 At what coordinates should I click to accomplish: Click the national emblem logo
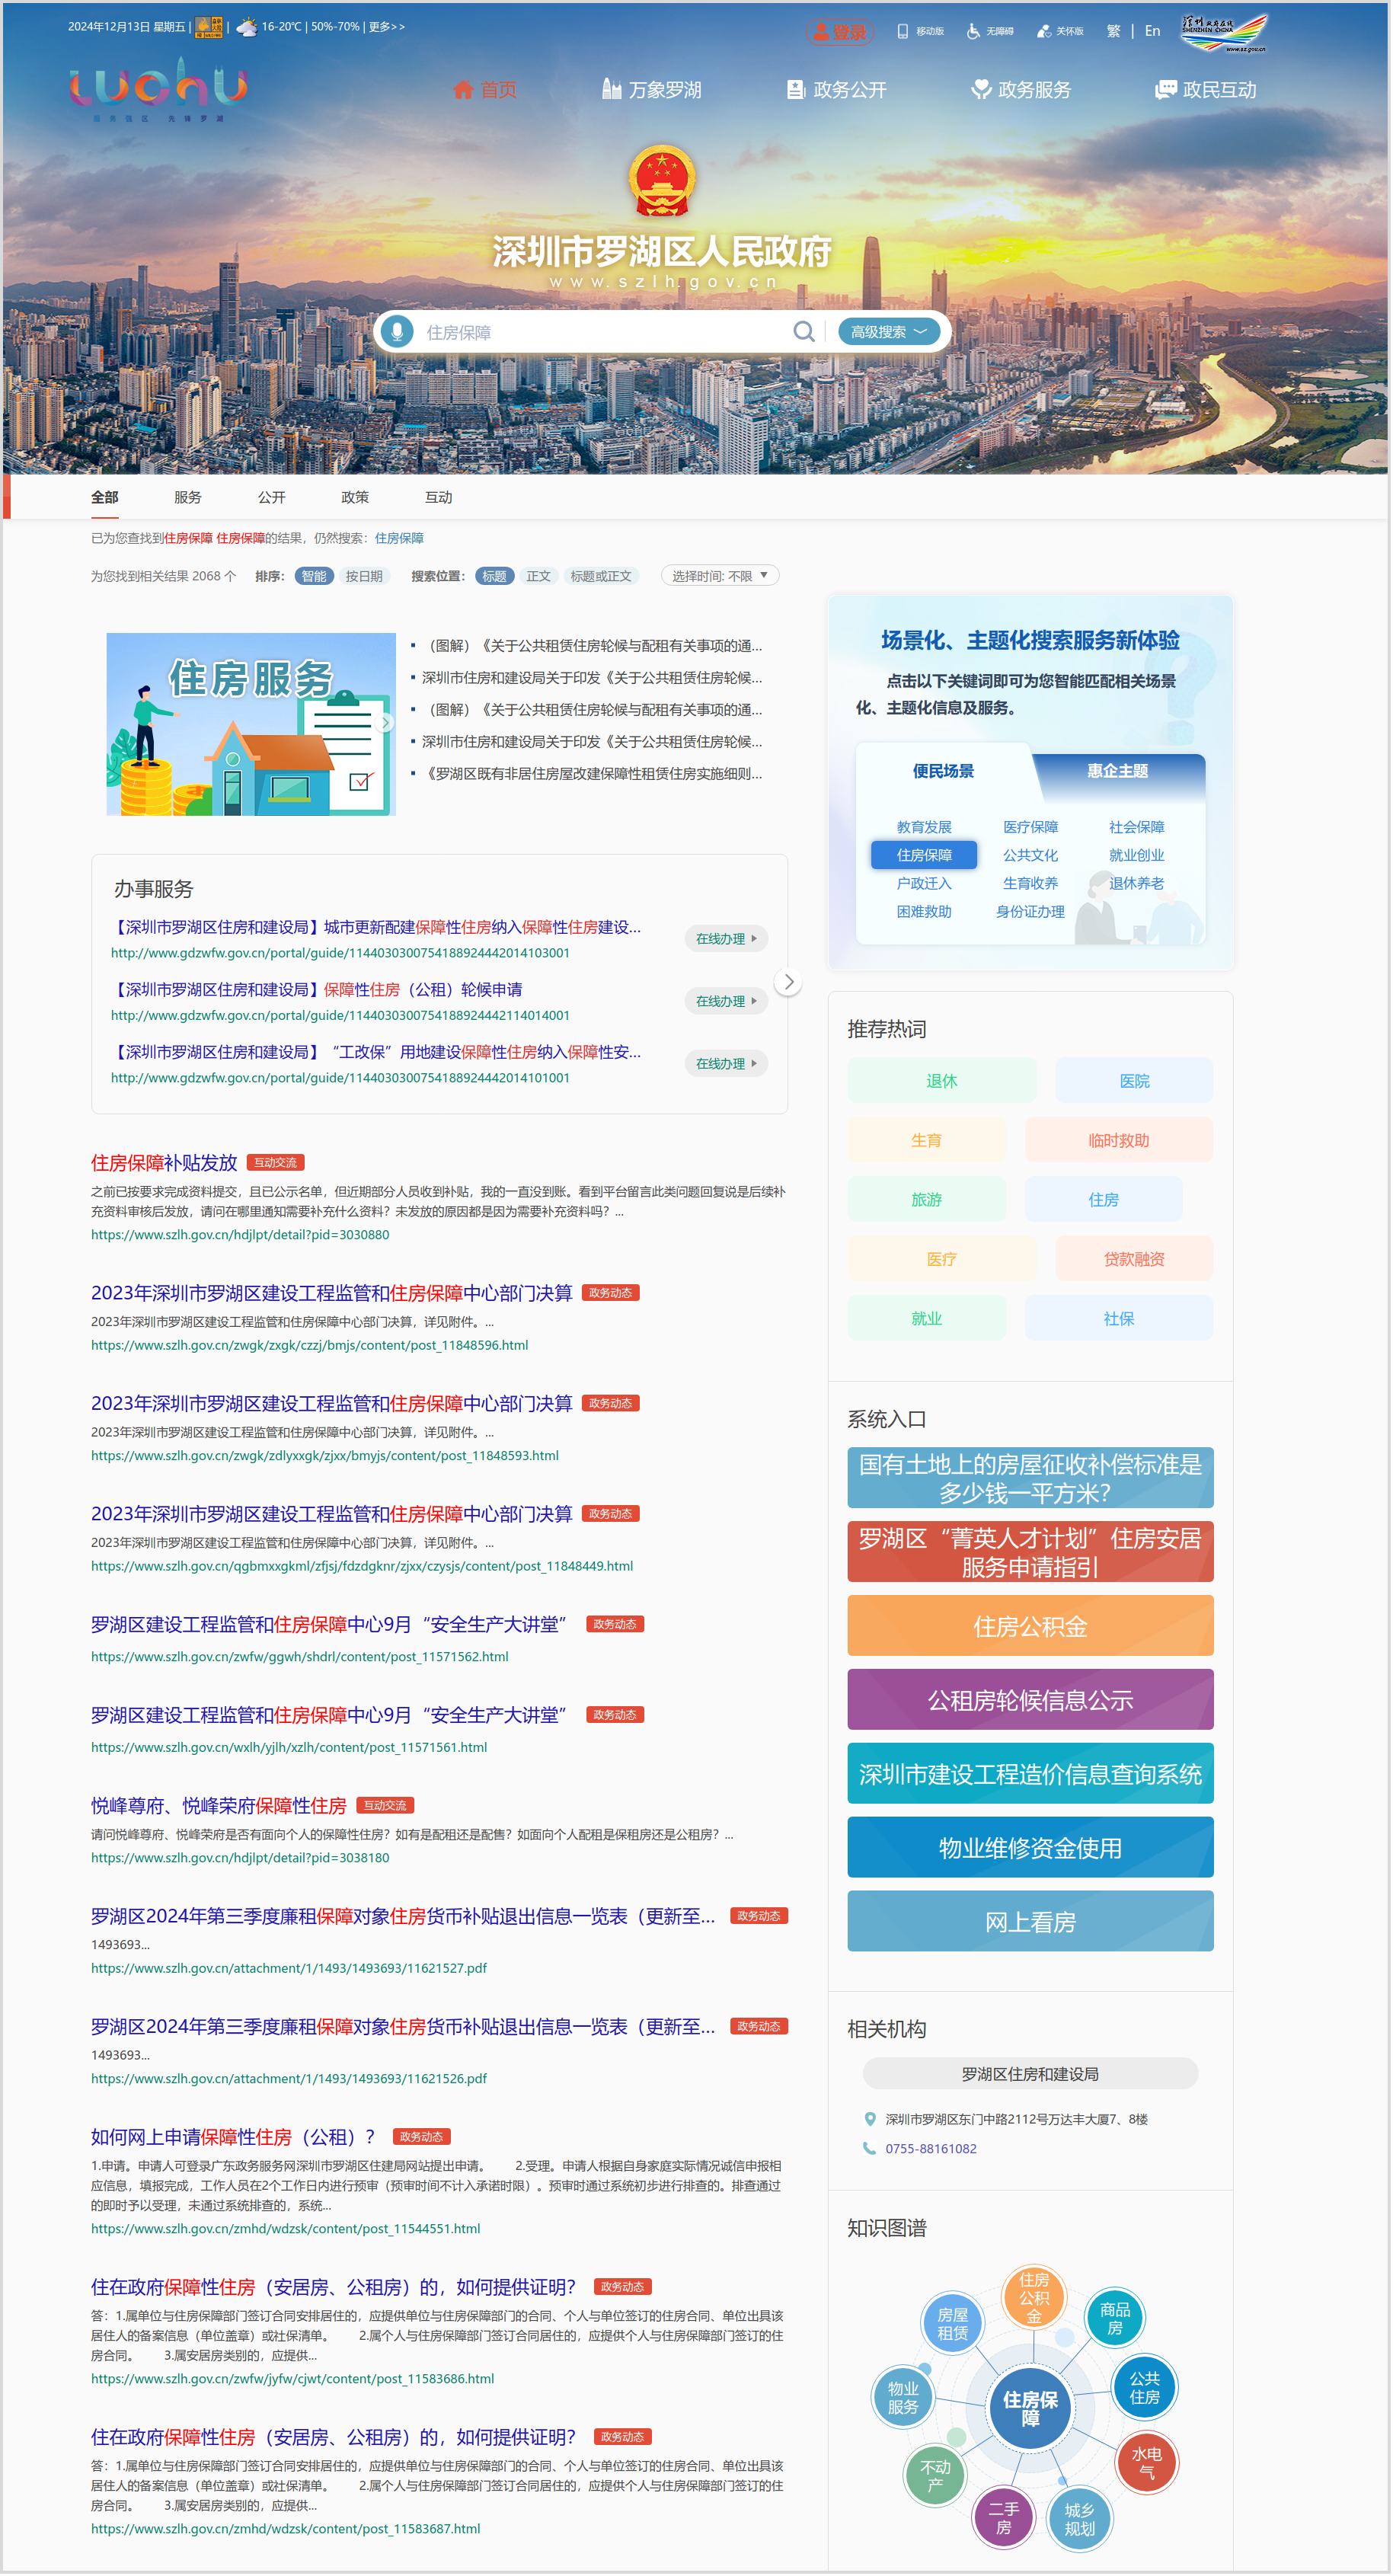(x=662, y=182)
